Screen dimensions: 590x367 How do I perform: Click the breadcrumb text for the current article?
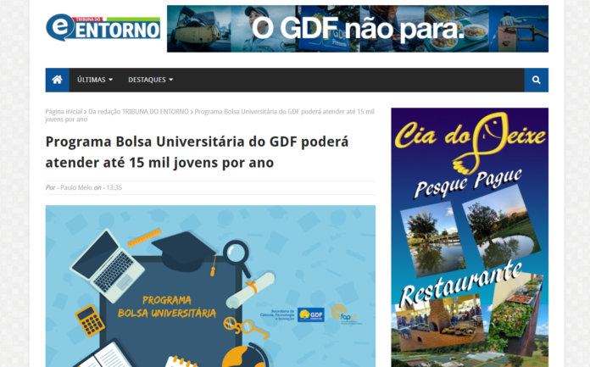click(x=209, y=115)
